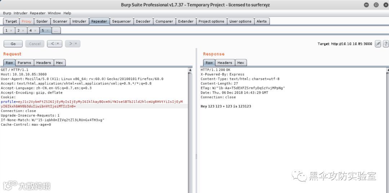
Task: Click the ETag response header line
Action: 243,88
